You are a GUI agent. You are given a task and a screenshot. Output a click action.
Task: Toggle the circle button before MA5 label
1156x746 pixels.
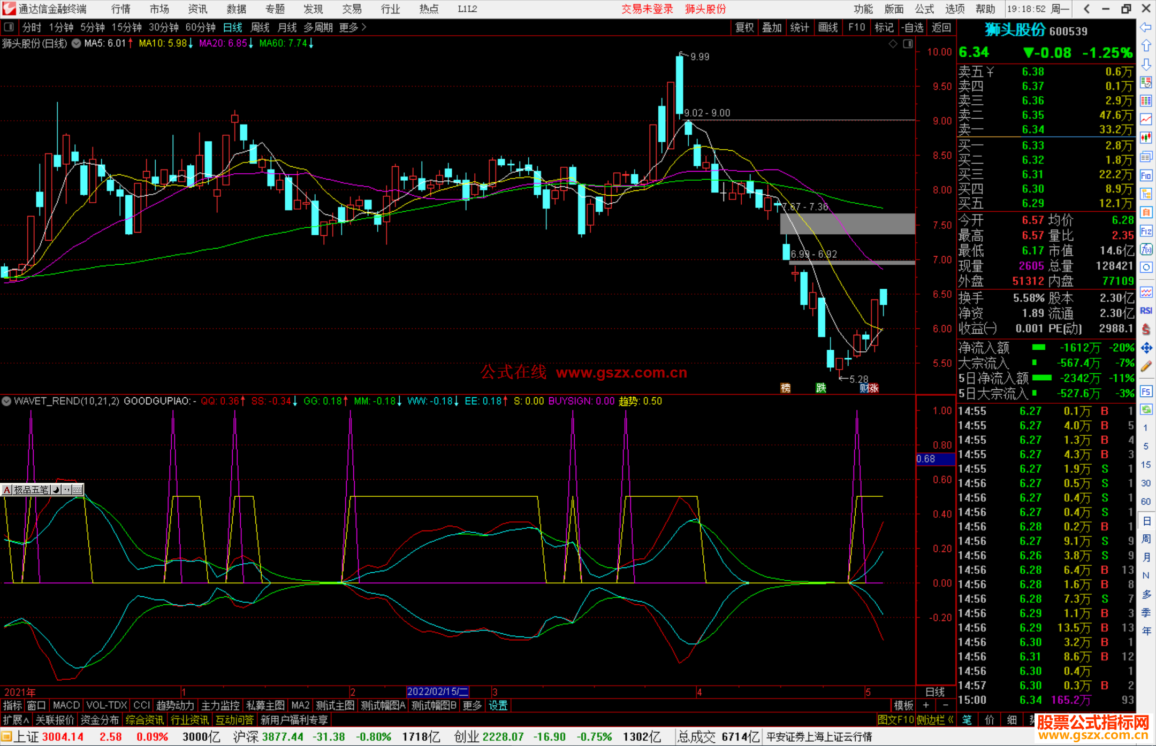(x=77, y=43)
